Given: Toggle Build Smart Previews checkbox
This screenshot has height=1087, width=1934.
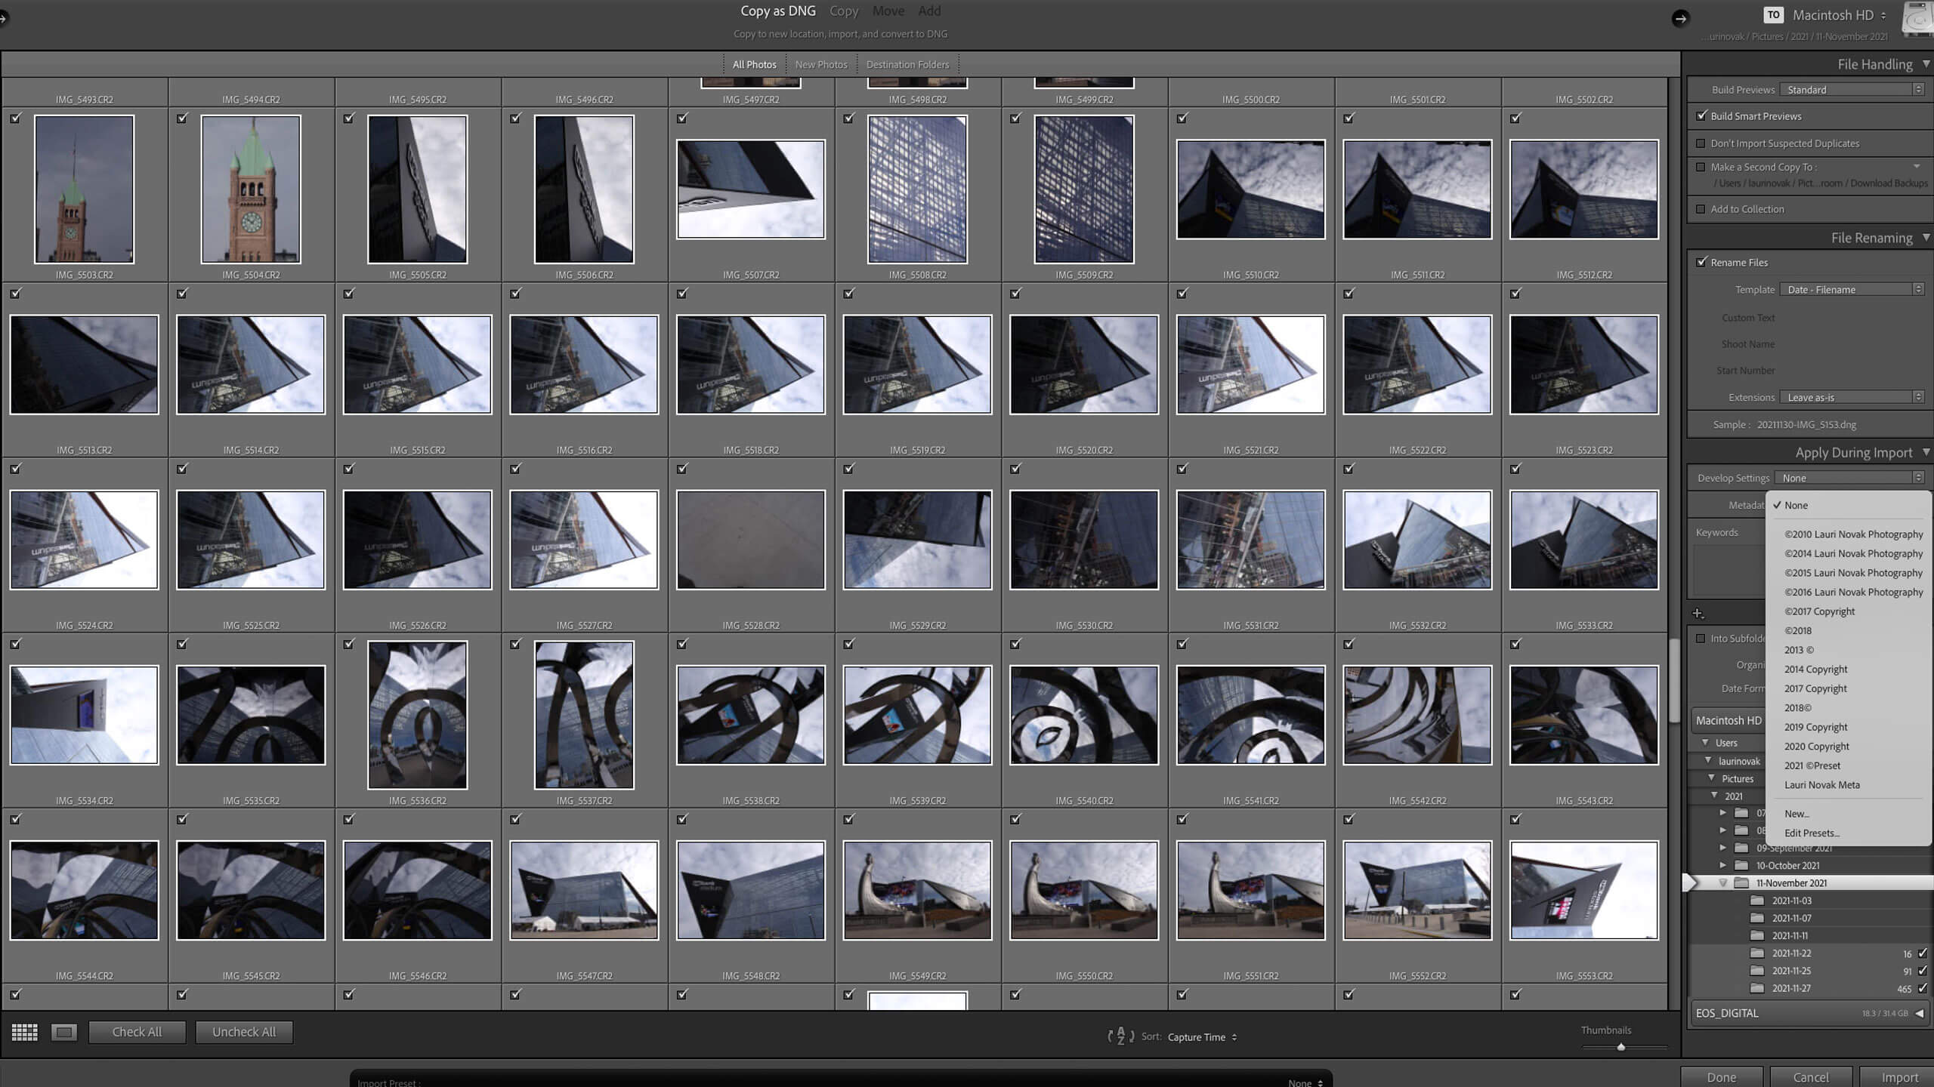Looking at the screenshot, I should [x=1701, y=115].
